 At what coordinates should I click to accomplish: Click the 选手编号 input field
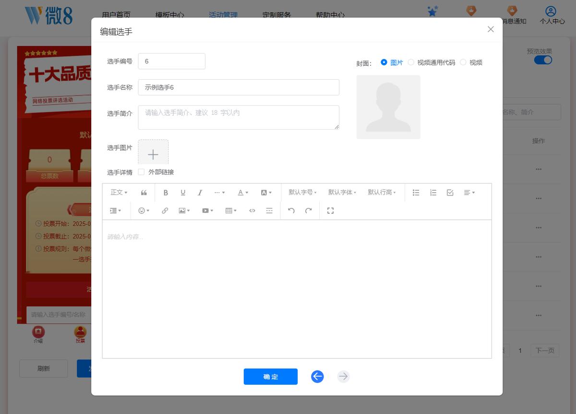click(172, 61)
